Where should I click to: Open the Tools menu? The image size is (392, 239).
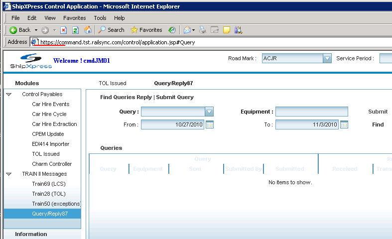(x=100, y=18)
